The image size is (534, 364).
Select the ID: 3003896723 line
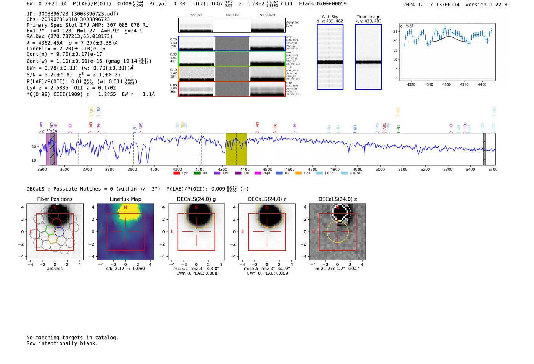pos(72,14)
